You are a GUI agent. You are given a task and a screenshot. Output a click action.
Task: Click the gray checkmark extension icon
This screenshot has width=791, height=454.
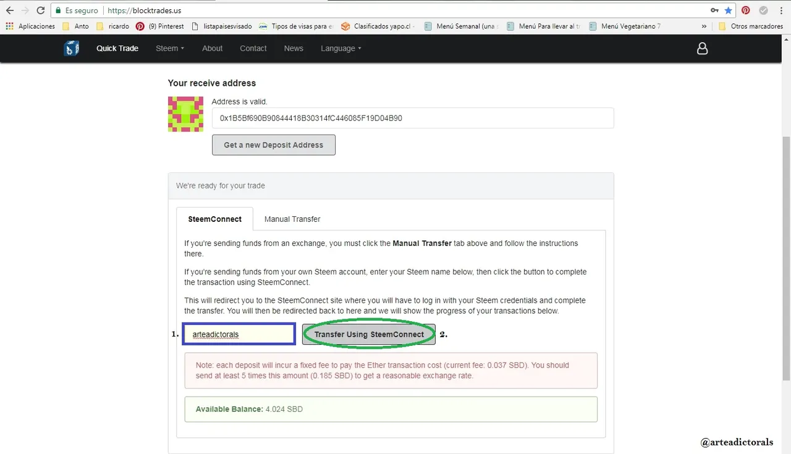point(764,11)
